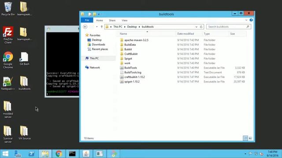The width and height of the screenshot is (282, 158).
Task: Select the modded server desktop folder
Action: coord(8,110)
